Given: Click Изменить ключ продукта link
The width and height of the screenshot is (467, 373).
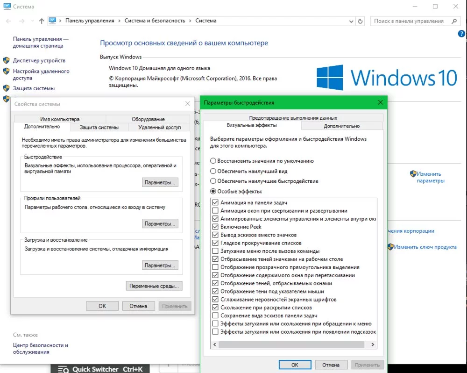Looking at the screenshot, I should (425, 247).
